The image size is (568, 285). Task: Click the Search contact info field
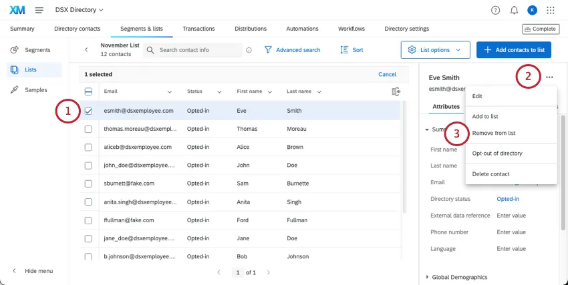[x=198, y=50]
